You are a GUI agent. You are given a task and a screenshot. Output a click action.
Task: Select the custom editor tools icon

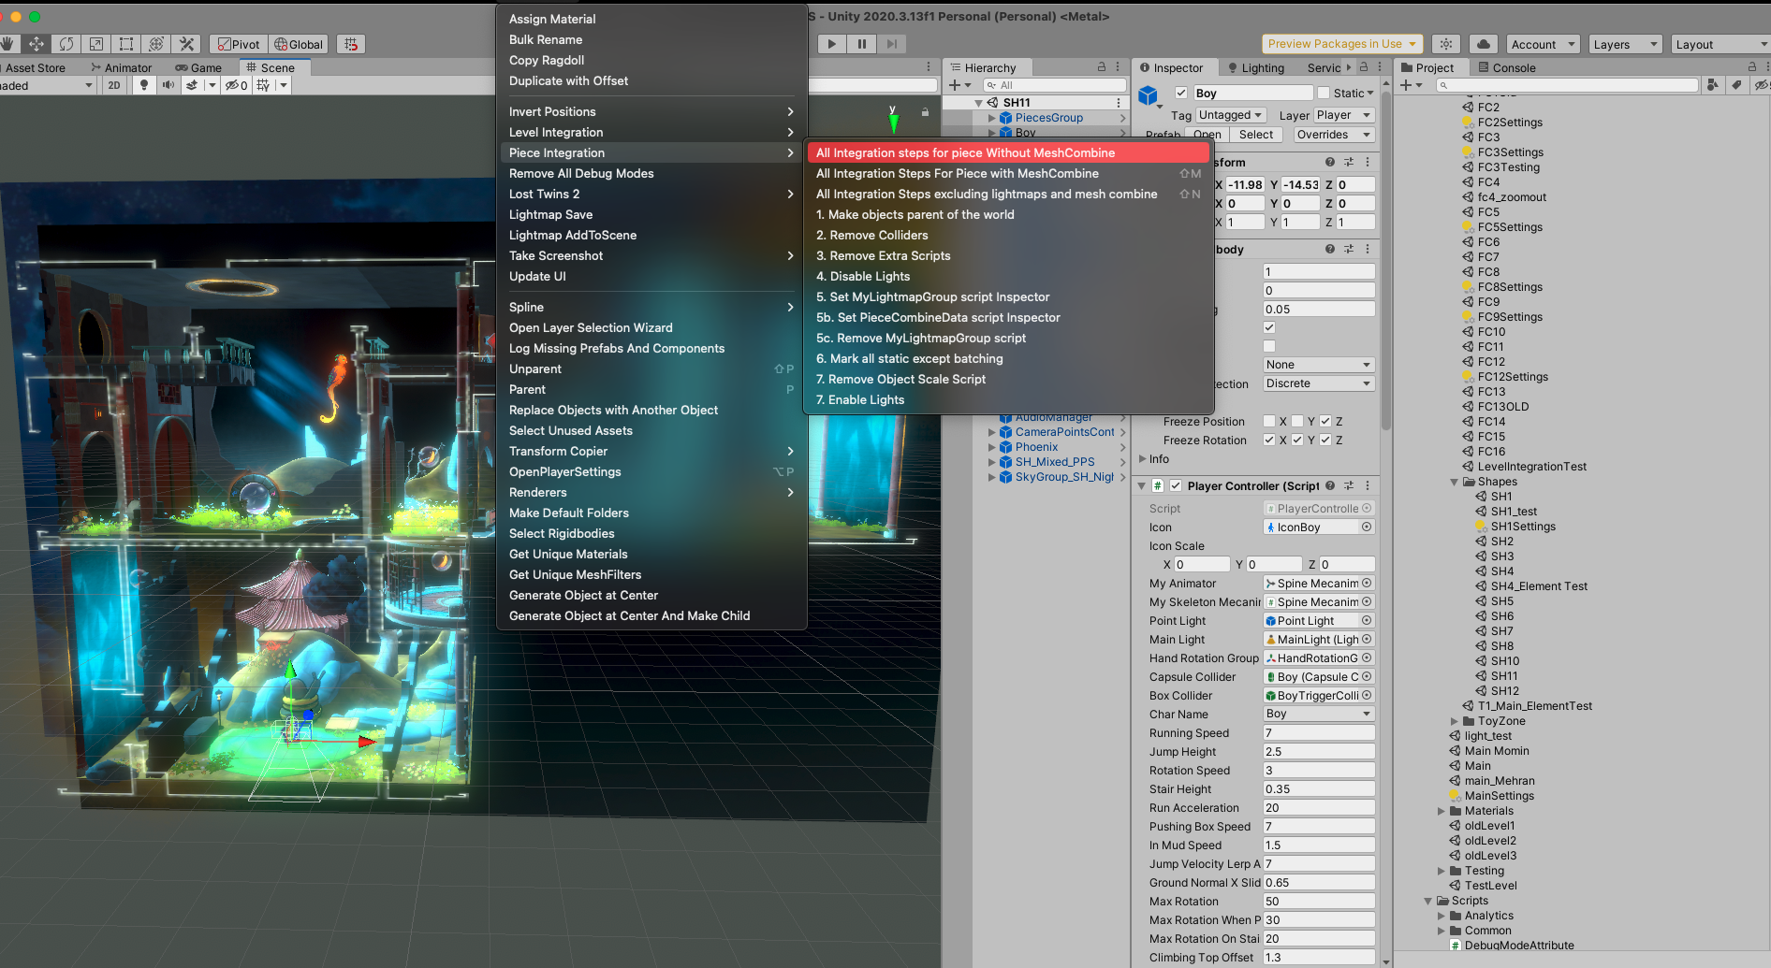pyautogui.click(x=186, y=44)
